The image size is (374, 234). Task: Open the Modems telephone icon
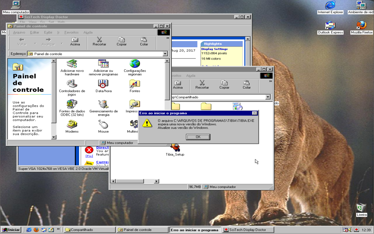pyautogui.click(x=72, y=125)
